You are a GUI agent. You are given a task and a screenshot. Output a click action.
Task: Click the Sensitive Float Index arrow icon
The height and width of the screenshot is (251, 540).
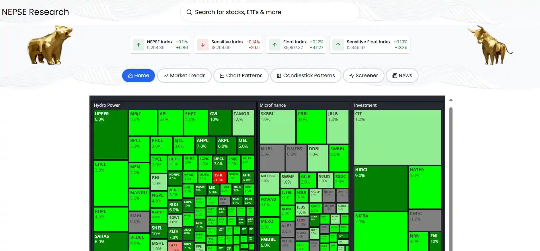338,45
